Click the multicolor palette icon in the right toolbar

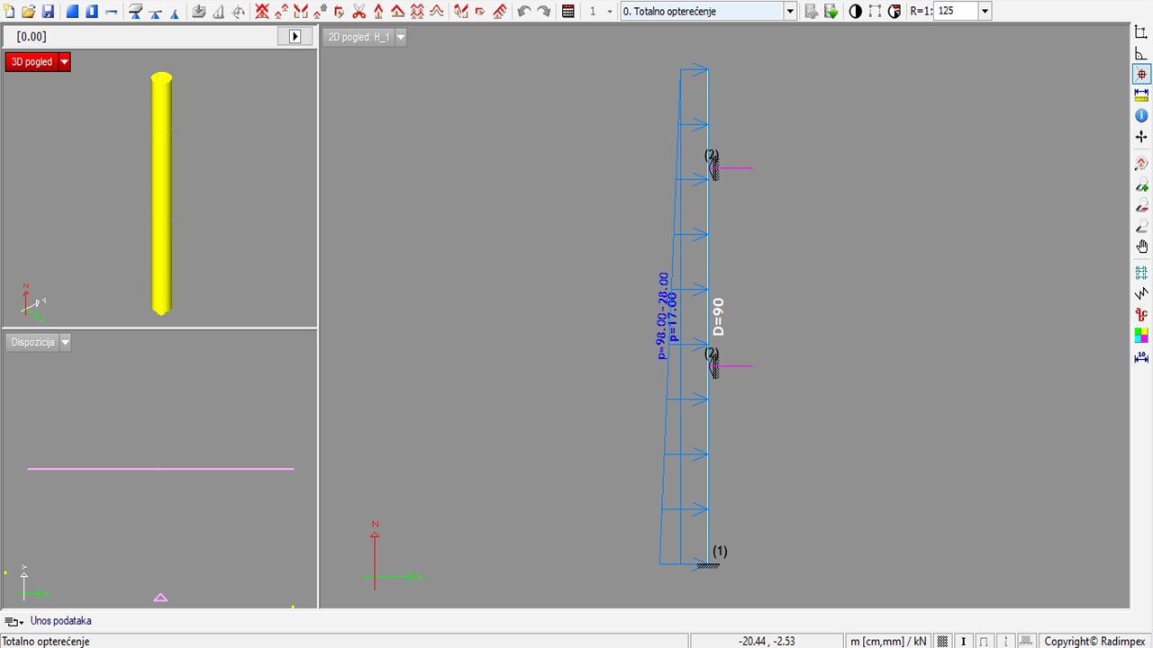(x=1141, y=336)
